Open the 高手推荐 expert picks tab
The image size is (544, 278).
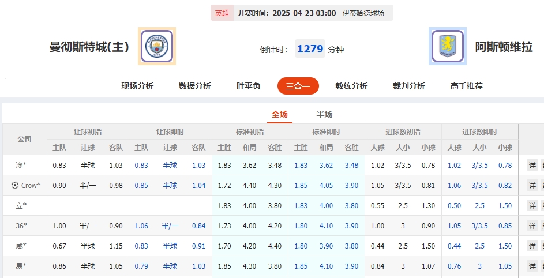tap(467, 86)
